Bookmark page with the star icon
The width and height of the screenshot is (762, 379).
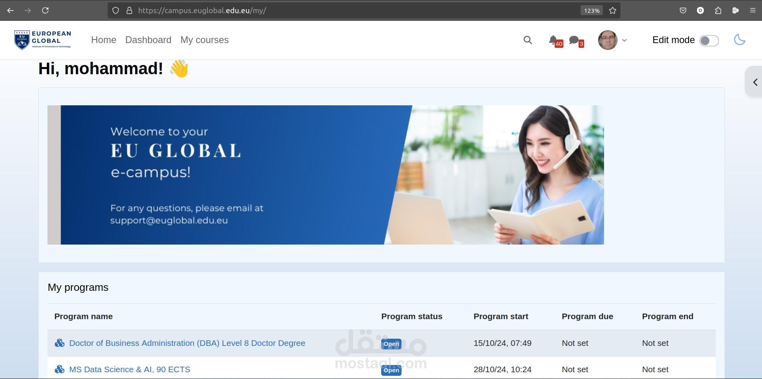tap(613, 10)
